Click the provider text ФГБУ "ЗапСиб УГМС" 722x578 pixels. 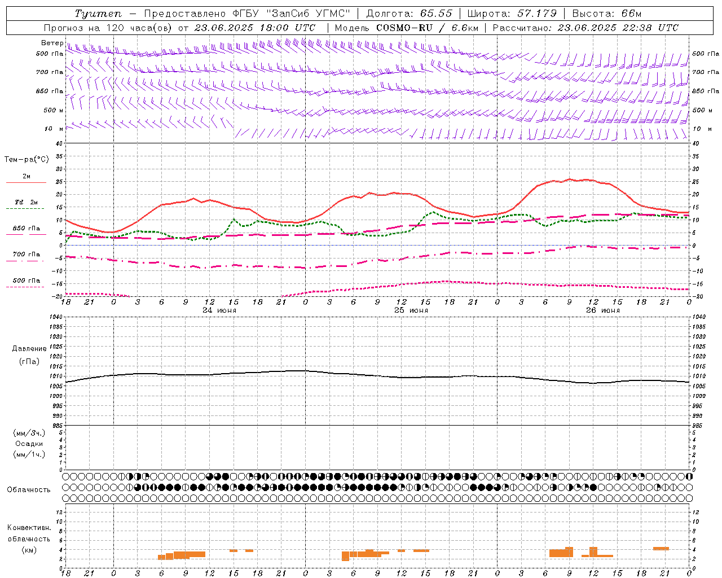pos(293,14)
